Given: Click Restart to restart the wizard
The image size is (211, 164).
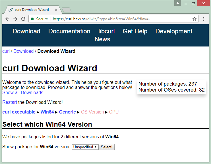Looking at the screenshot, I should 10,102.
